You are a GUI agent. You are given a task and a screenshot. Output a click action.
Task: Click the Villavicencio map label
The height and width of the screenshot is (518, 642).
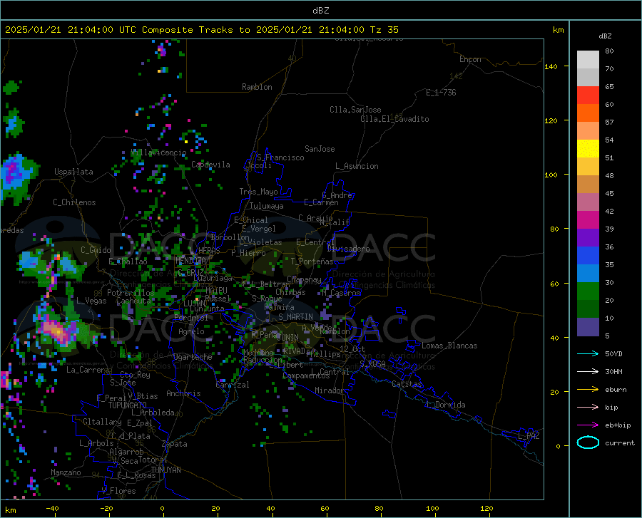tap(159, 152)
